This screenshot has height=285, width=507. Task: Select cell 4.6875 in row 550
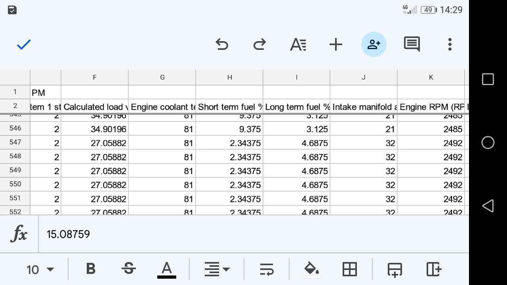point(296,184)
